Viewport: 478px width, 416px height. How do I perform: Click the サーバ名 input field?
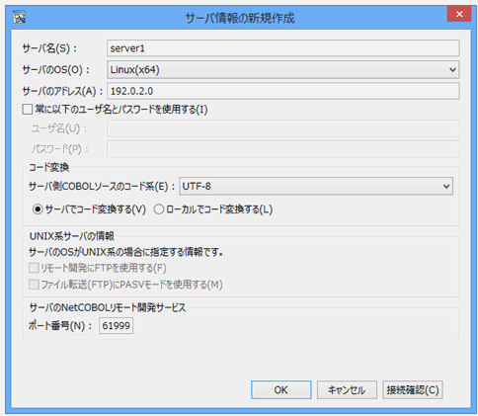coord(283,48)
